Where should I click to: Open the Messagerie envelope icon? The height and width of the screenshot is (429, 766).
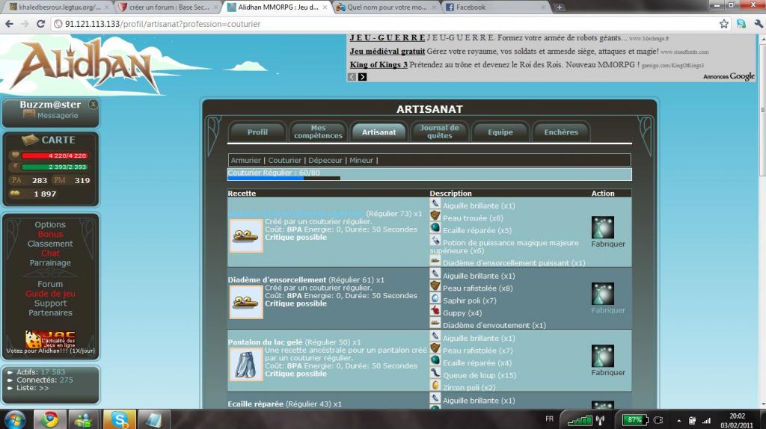[x=29, y=115]
